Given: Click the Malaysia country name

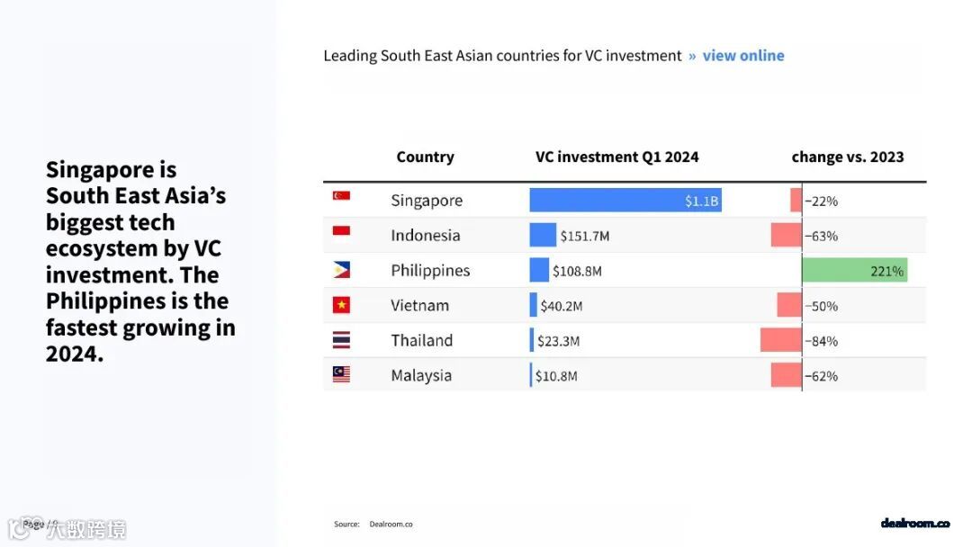Looking at the screenshot, I should pos(421,375).
